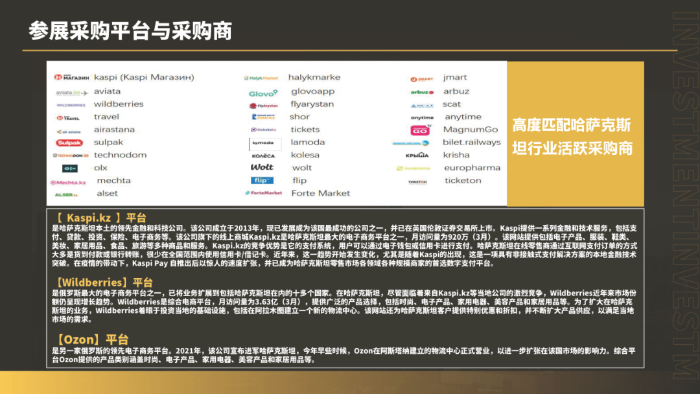The width and height of the screenshot is (700, 394).
Task: Click the blue flip logo
Action: pyautogui.click(x=262, y=180)
